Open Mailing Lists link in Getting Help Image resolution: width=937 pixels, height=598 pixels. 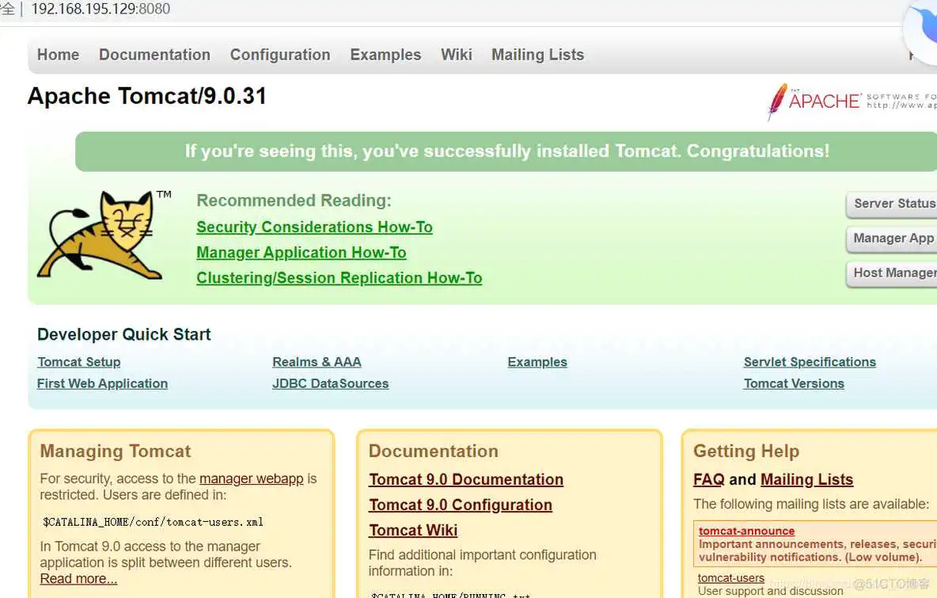[806, 480]
